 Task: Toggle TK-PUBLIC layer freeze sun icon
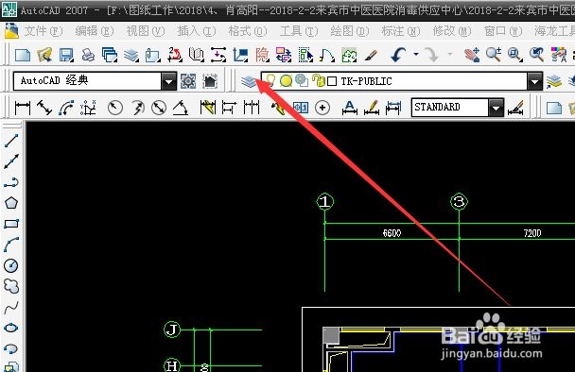286,80
